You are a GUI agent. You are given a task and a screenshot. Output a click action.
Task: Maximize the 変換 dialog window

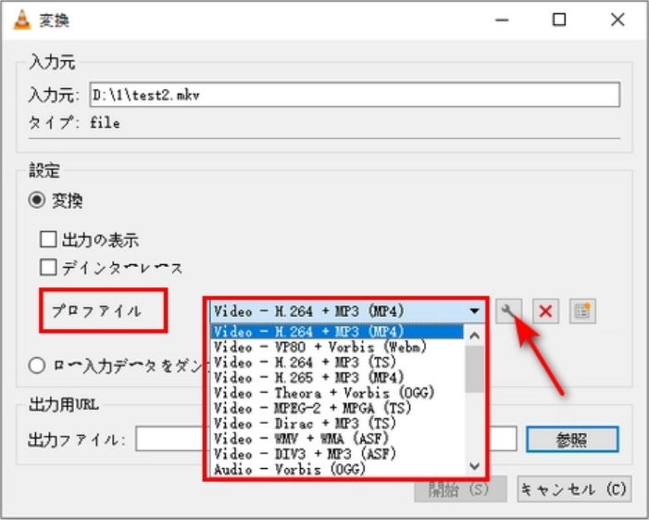pyautogui.click(x=559, y=19)
